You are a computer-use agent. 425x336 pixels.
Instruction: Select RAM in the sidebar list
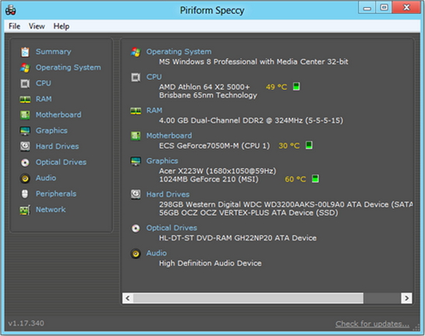click(x=44, y=99)
